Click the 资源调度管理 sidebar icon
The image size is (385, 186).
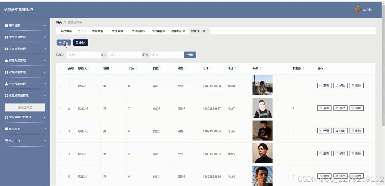(x=6, y=60)
